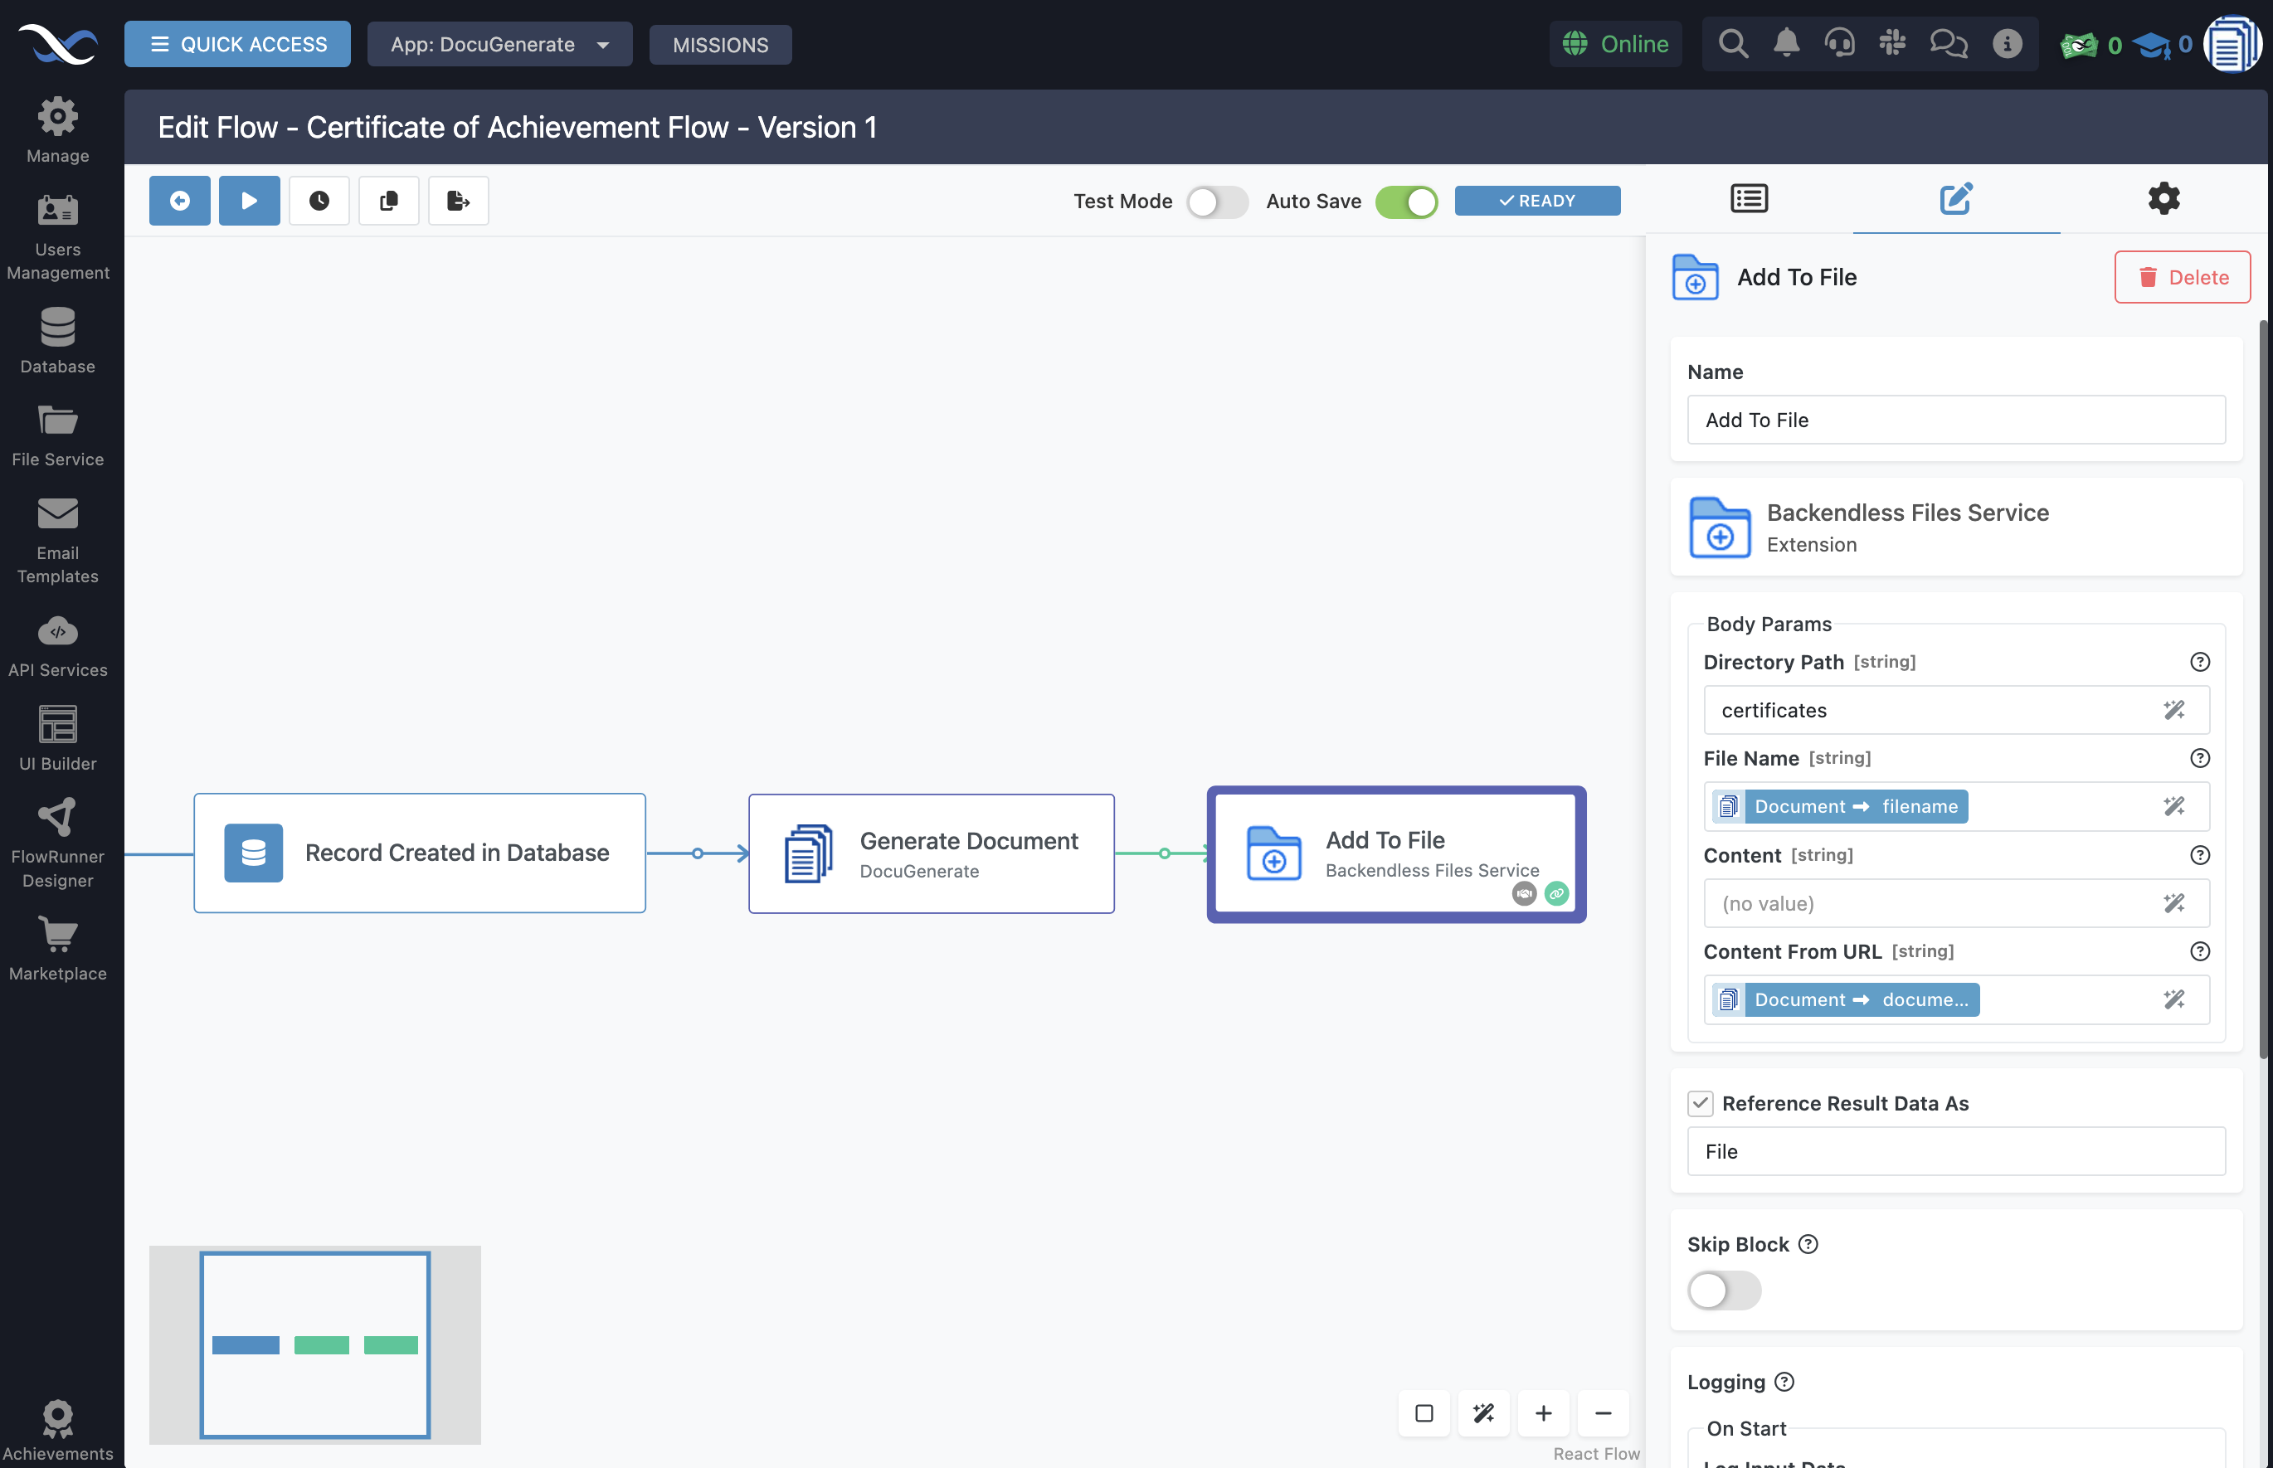Click the MISSIONS button in the top bar
Viewport: 2273px width, 1468px height.
(719, 44)
